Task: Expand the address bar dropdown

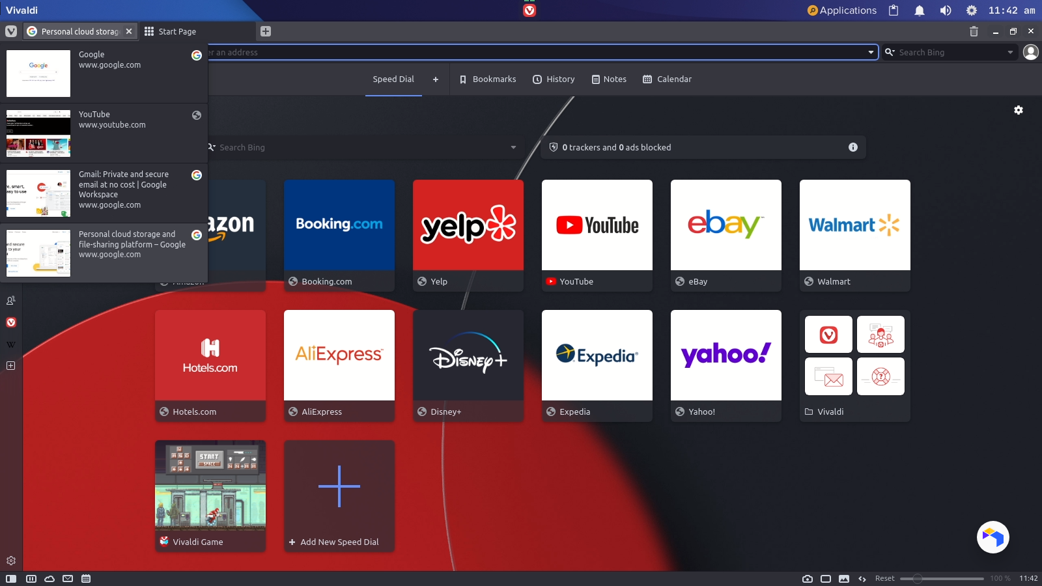Action: tap(871, 52)
